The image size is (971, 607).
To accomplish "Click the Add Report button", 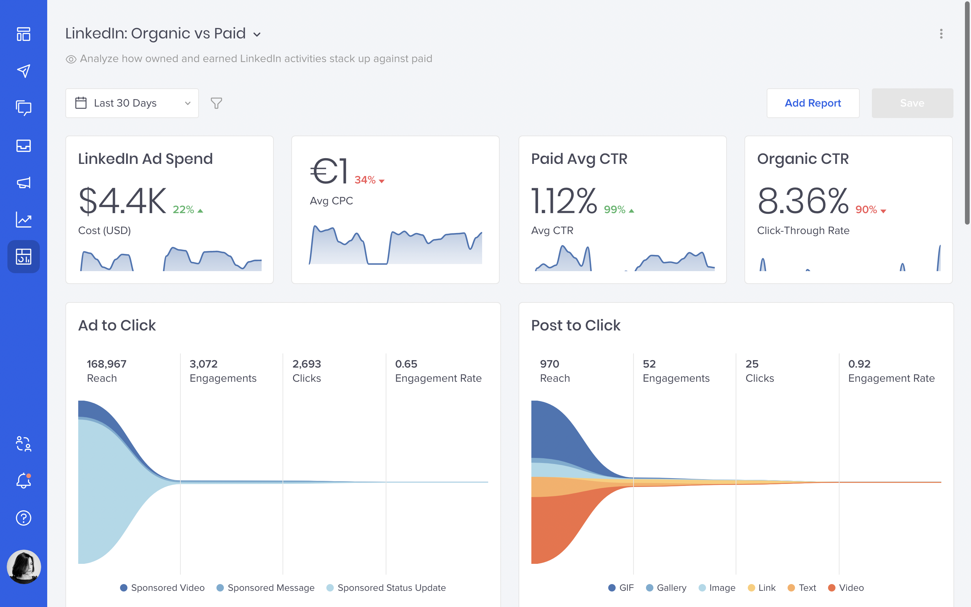I will point(813,103).
